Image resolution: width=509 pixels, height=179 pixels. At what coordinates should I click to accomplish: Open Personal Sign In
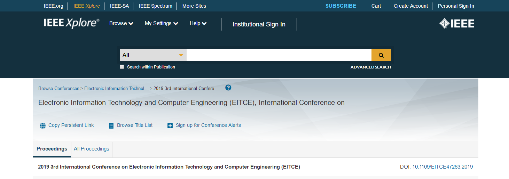point(456,6)
